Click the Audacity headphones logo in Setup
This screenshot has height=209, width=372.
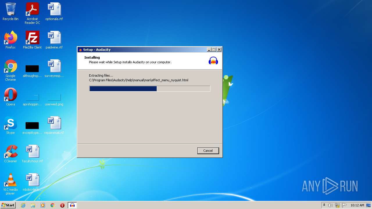[213, 60]
